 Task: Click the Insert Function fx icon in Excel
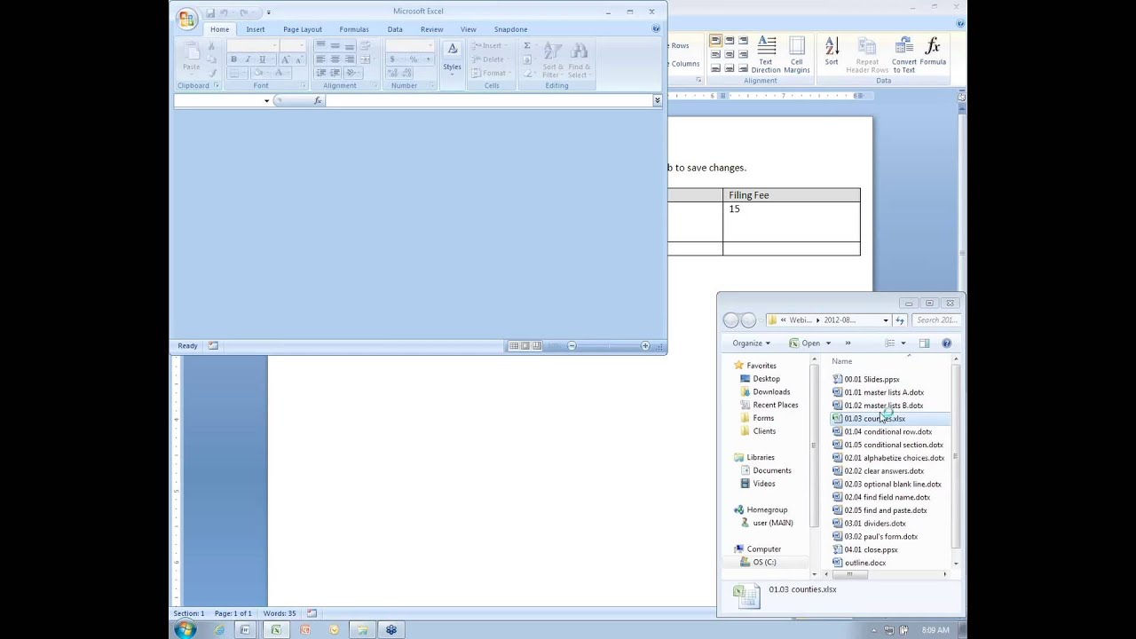pos(318,100)
